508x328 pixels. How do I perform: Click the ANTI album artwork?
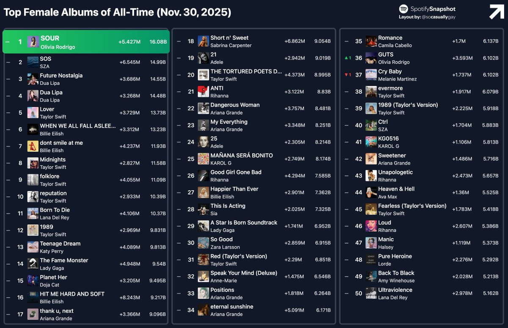(203, 92)
